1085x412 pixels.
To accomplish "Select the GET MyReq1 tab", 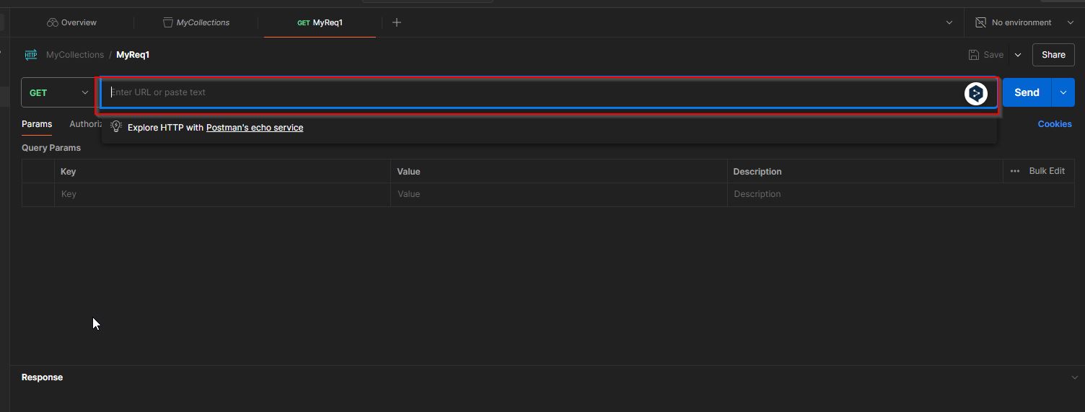I will 320,22.
